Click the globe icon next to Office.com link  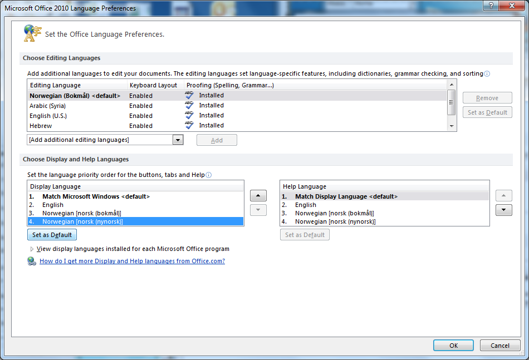coord(32,262)
